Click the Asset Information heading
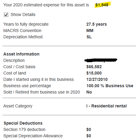Viewport: 136px width, 140px height. tap(21, 54)
